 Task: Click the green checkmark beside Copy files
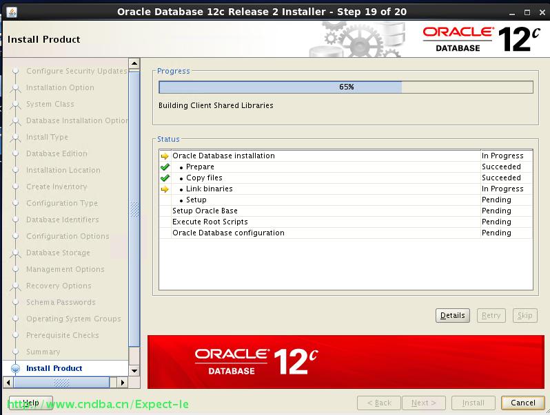(165, 178)
